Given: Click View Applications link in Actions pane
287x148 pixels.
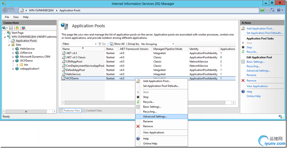Looking at the screenshot, I should point(257,86).
